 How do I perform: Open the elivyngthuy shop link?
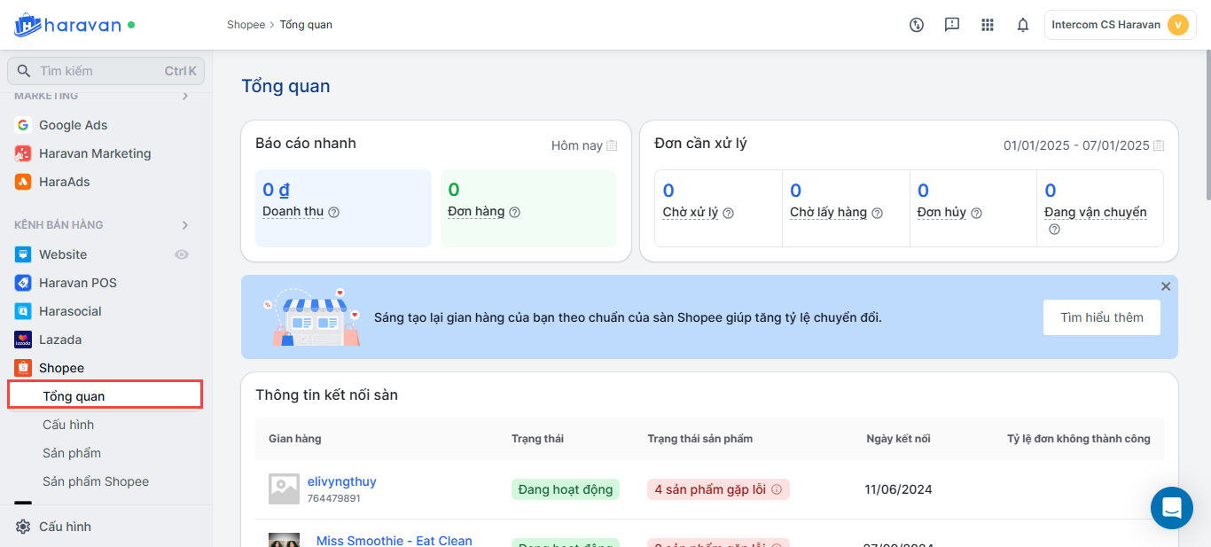[x=341, y=481]
